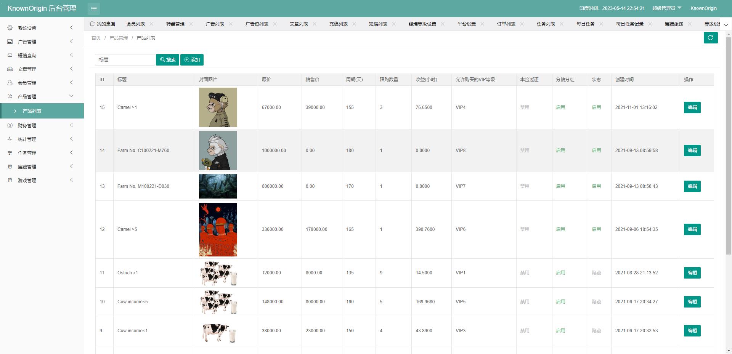732x354 pixels.
Task: Click the hamburger menu collapse icon
Action: pyautogui.click(x=94, y=8)
